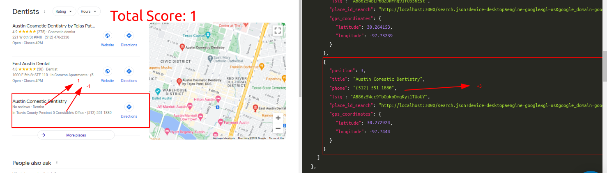Viewport: 607px width, 173px height.
Task: Get Directions to Austin Comestic Dentistry listing
Action: (129, 111)
